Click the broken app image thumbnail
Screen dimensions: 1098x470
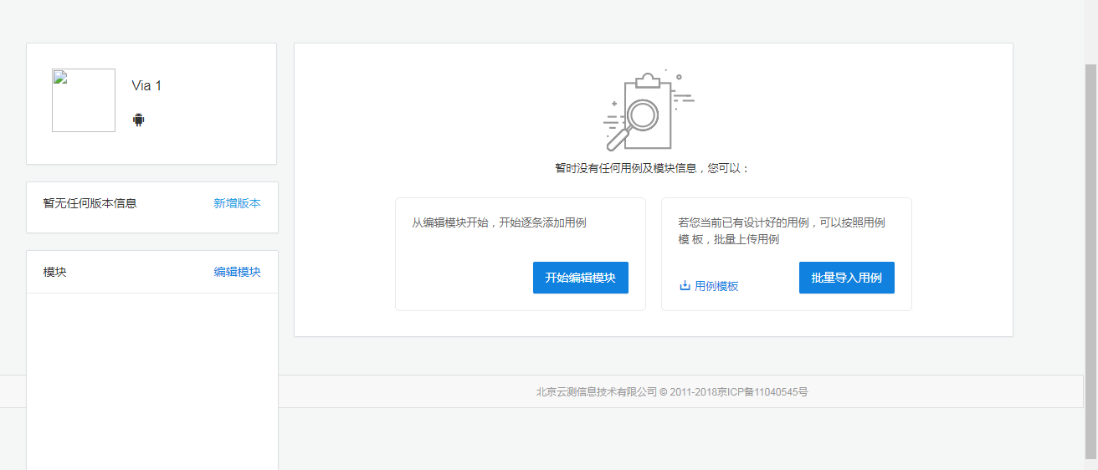pyautogui.click(x=84, y=100)
